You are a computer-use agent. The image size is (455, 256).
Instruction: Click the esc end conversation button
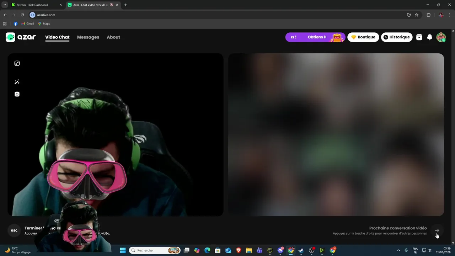tap(14, 230)
